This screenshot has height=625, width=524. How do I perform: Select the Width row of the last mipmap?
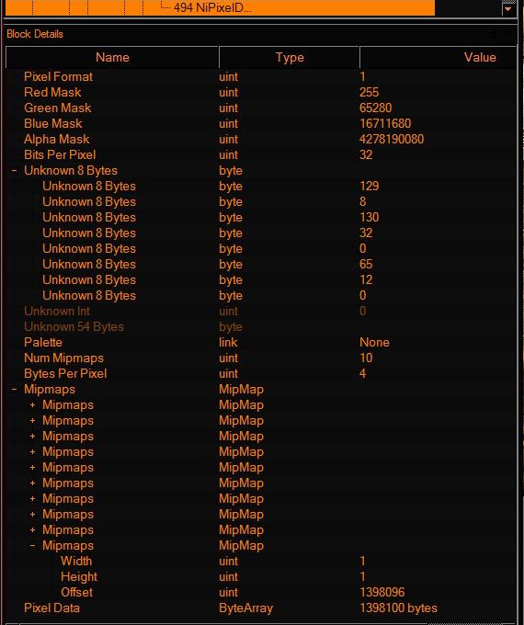[x=261, y=562]
